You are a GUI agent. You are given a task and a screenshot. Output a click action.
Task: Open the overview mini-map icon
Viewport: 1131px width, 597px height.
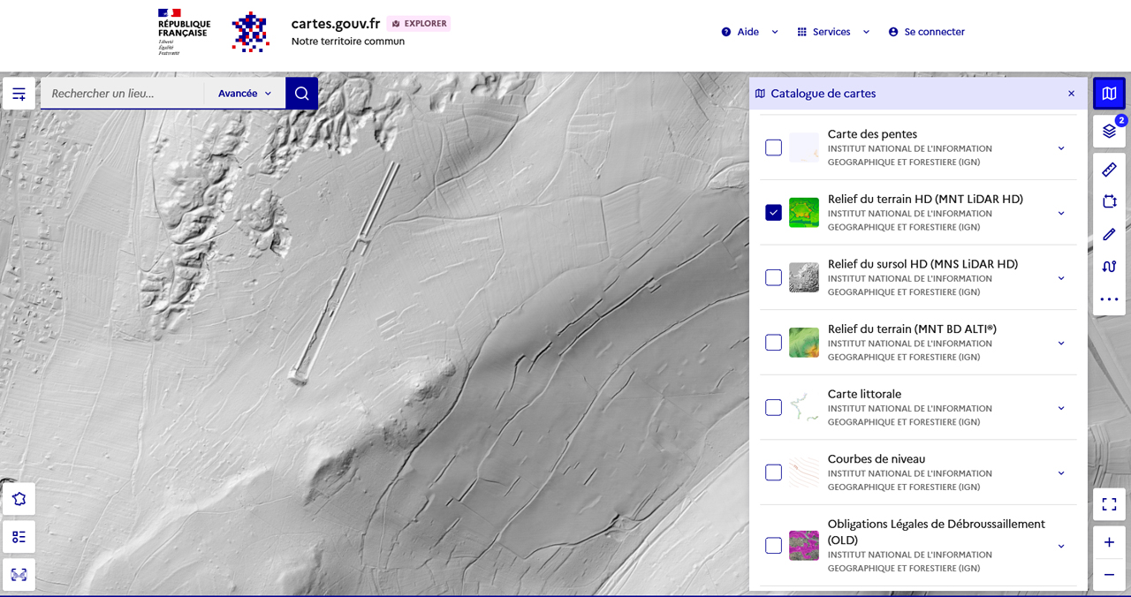click(19, 575)
